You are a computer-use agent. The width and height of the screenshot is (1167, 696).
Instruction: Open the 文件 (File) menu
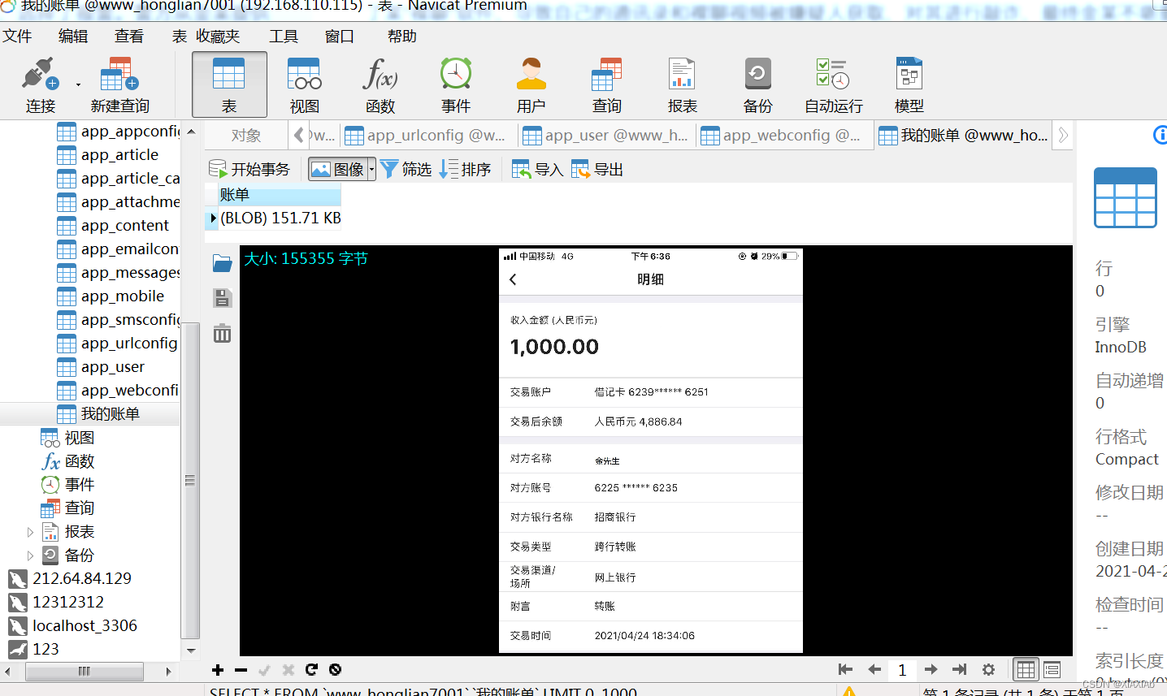click(x=17, y=37)
